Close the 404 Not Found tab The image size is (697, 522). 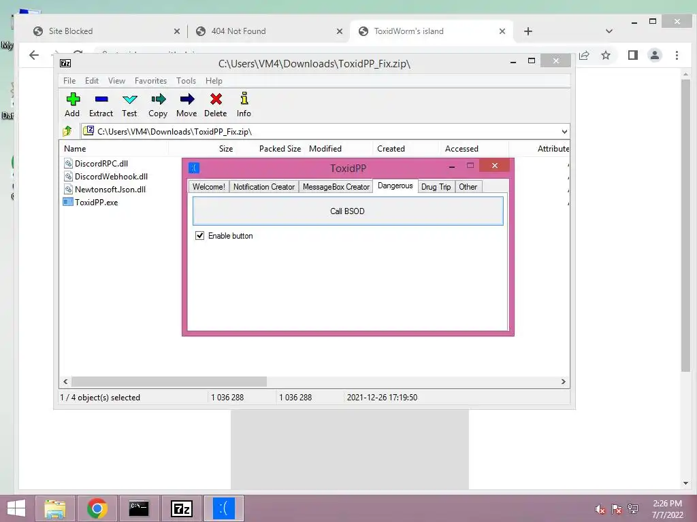[340, 31]
